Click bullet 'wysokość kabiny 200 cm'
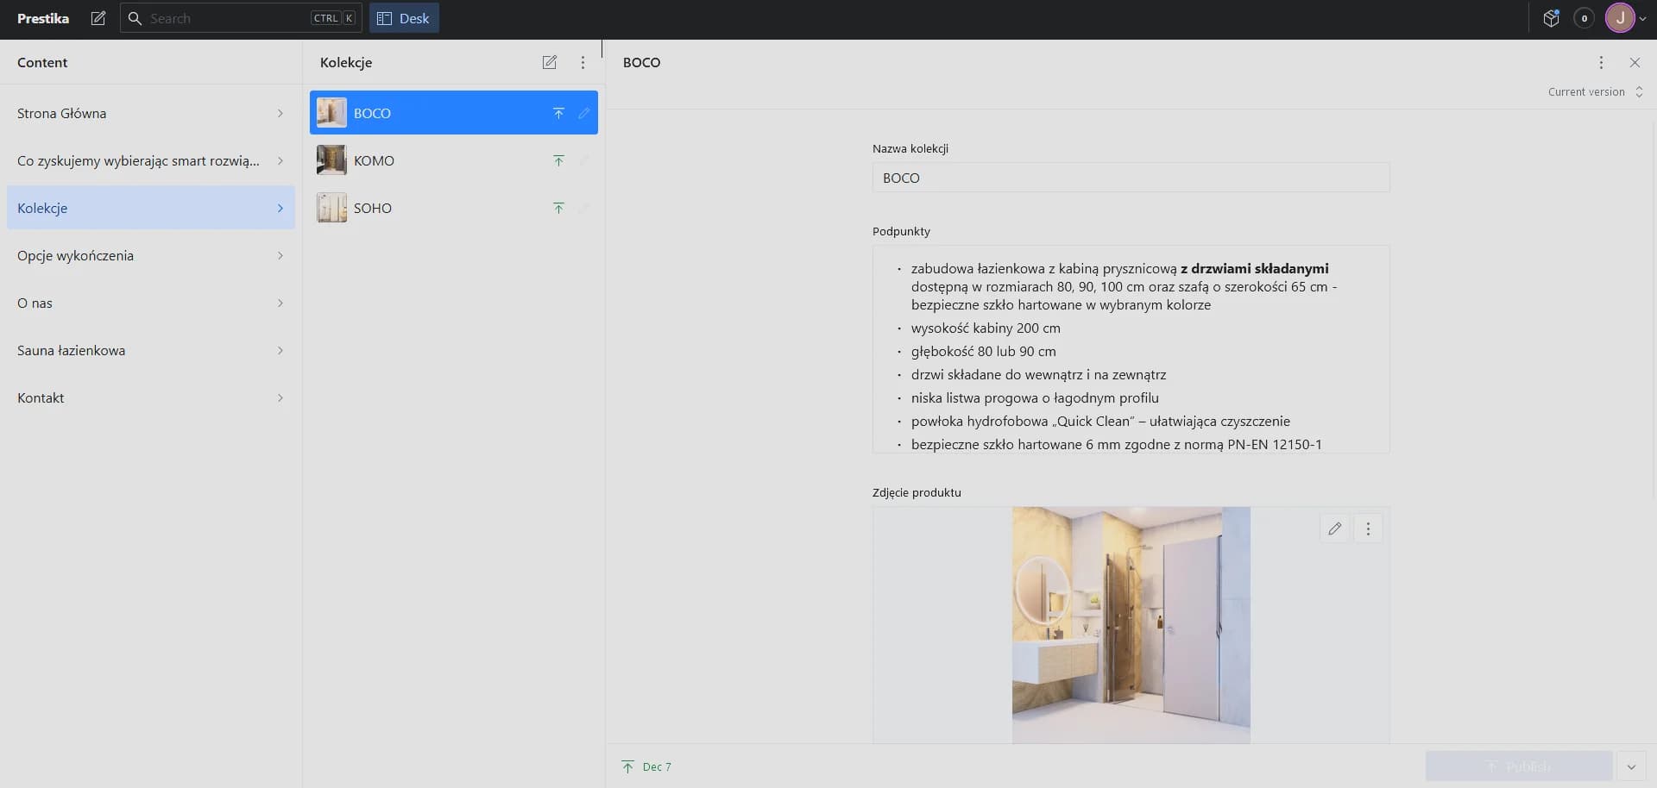 986,328
